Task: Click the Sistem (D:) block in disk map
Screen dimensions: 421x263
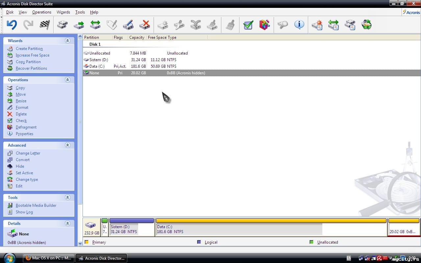Action: [132, 227]
